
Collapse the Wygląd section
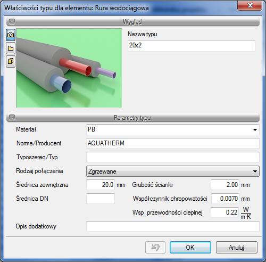click(x=12, y=22)
